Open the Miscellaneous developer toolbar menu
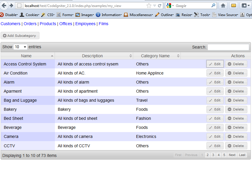 [138, 15]
